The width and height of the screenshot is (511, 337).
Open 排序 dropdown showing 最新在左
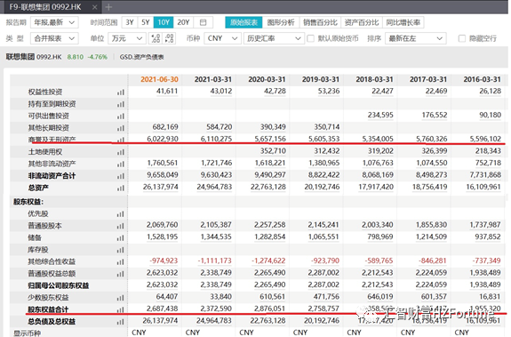416,38
